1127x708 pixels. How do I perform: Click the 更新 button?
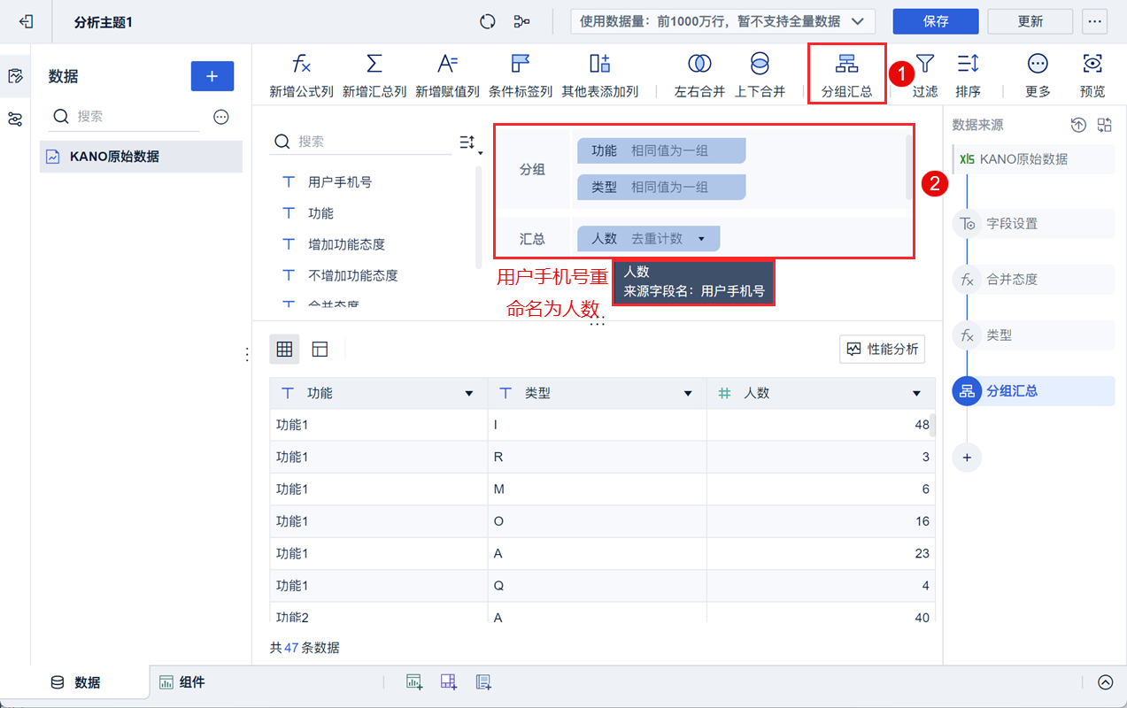(x=1031, y=21)
